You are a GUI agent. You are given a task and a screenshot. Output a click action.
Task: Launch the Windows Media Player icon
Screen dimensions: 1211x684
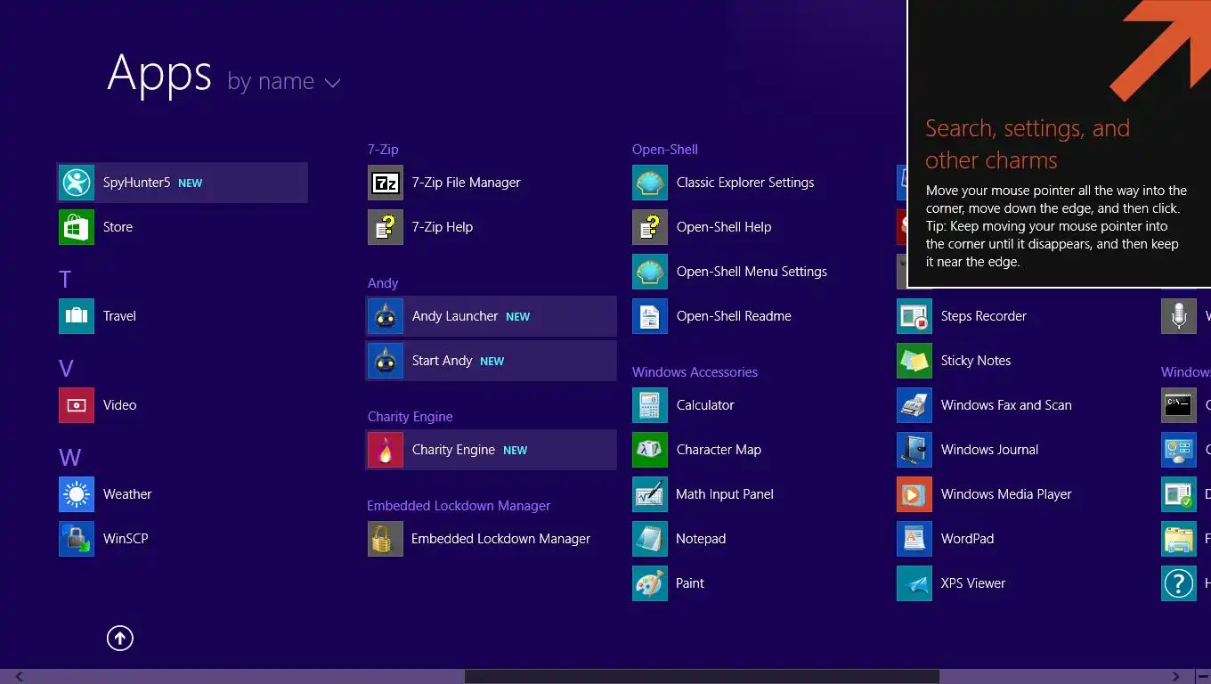click(914, 494)
